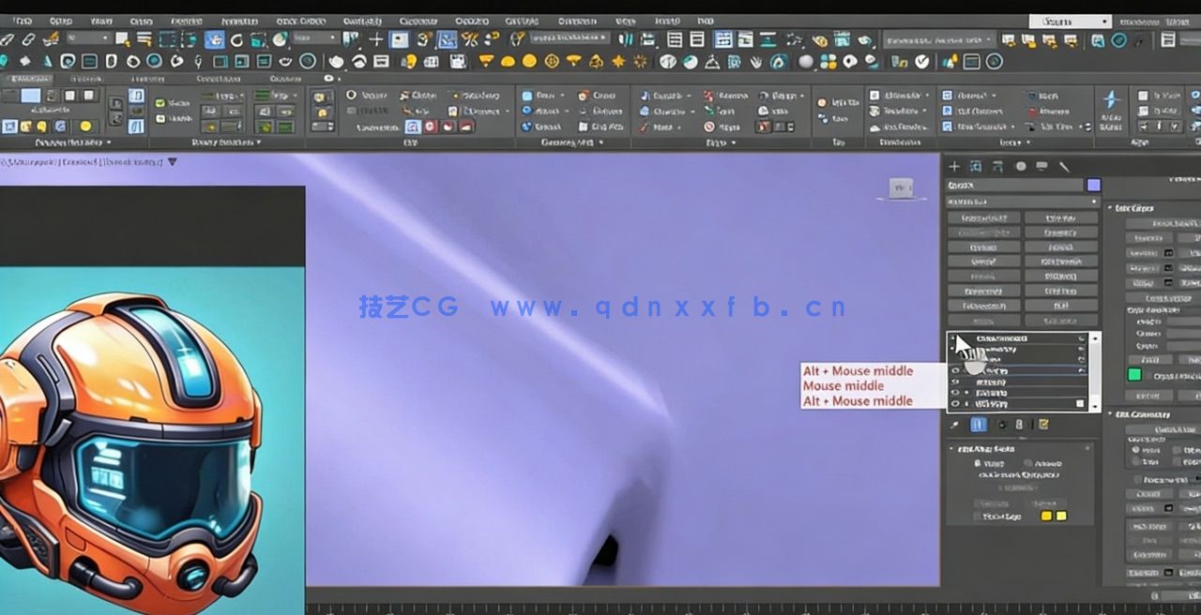Viewport: 1201px width, 615px height.
Task: Select the Select and Link tool
Action: 9,38
